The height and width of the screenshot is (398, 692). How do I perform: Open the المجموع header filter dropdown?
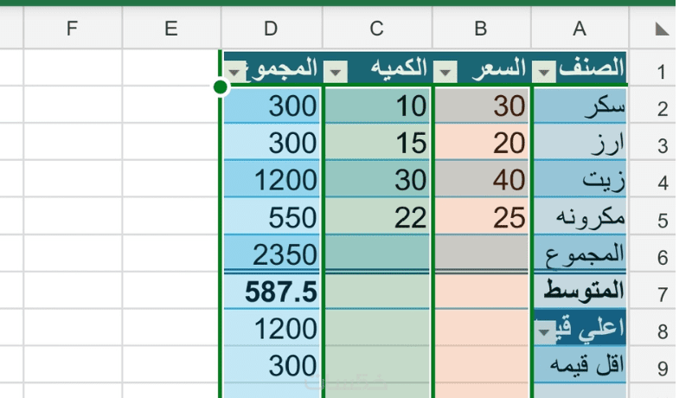click(x=233, y=70)
